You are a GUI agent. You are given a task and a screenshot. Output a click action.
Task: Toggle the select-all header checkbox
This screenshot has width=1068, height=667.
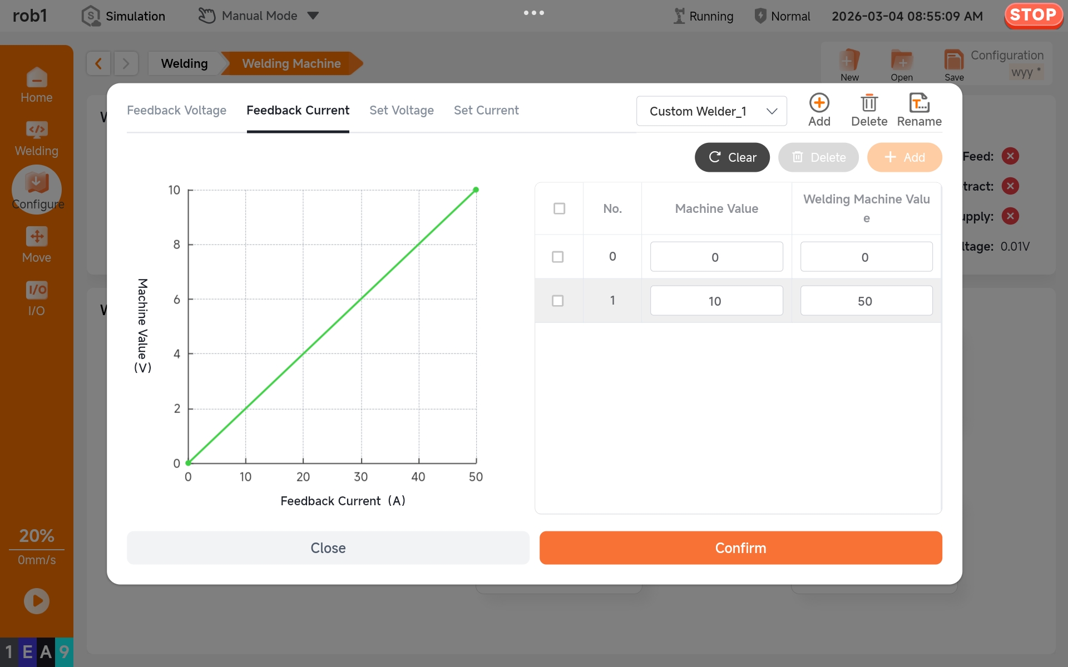[x=560, y=208]
